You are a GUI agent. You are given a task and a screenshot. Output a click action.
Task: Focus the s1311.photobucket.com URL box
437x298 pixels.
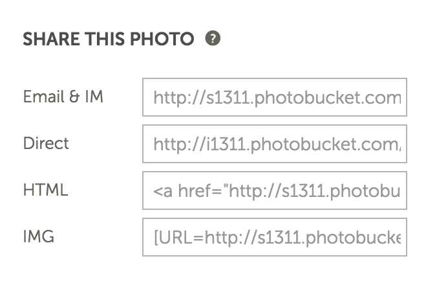point(275,97)
